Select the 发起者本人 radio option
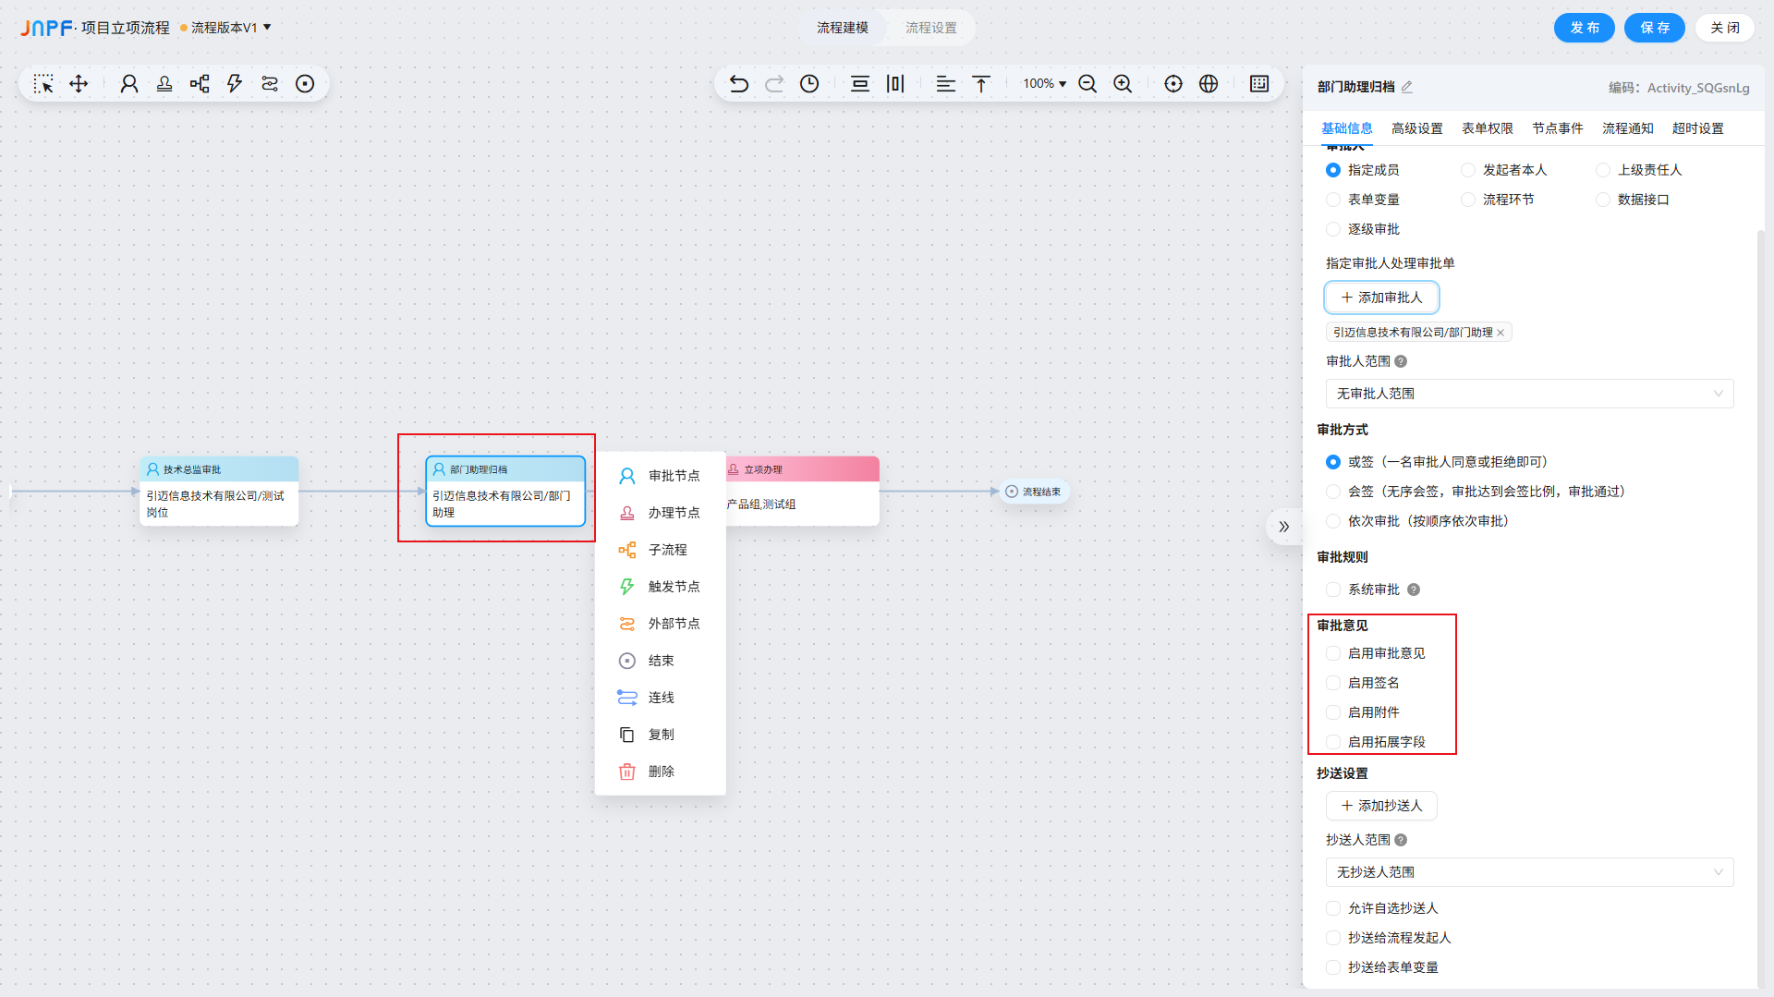Viewport: 1774px width, 997px height. click(1468, 170)
